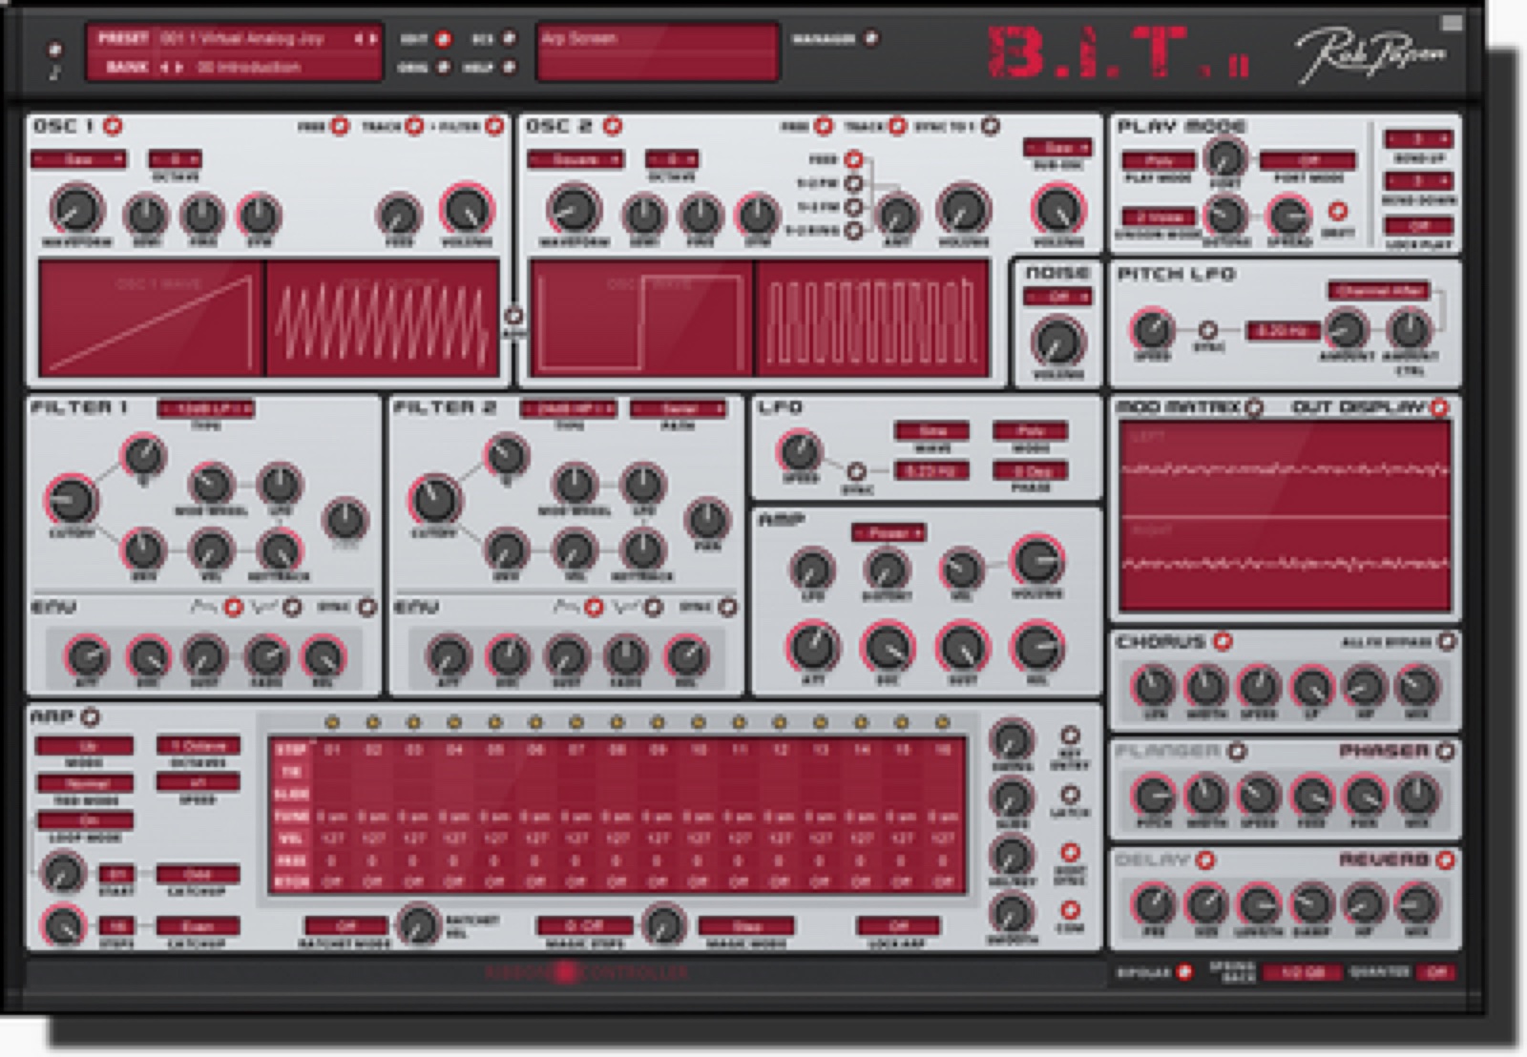Toggle the OSC 2 power button
The width and height of the screenshot is (1527, 1057).
613,126
